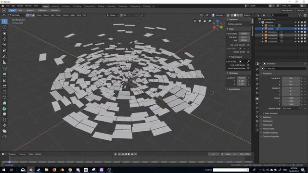The width and height of the screenshot is (308, 173).
Task: Select the Measure tool
Action: point(4,62)
